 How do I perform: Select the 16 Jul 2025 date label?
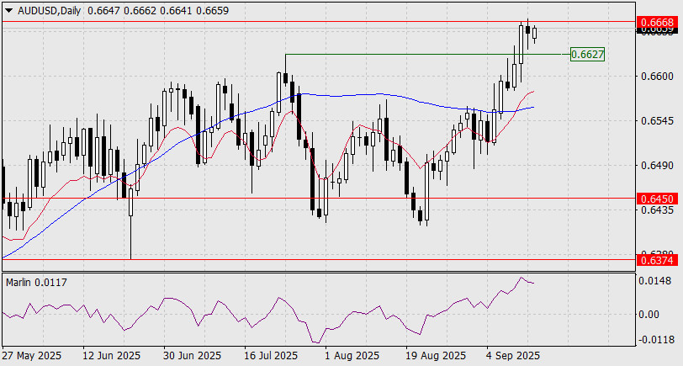[271, 356]
